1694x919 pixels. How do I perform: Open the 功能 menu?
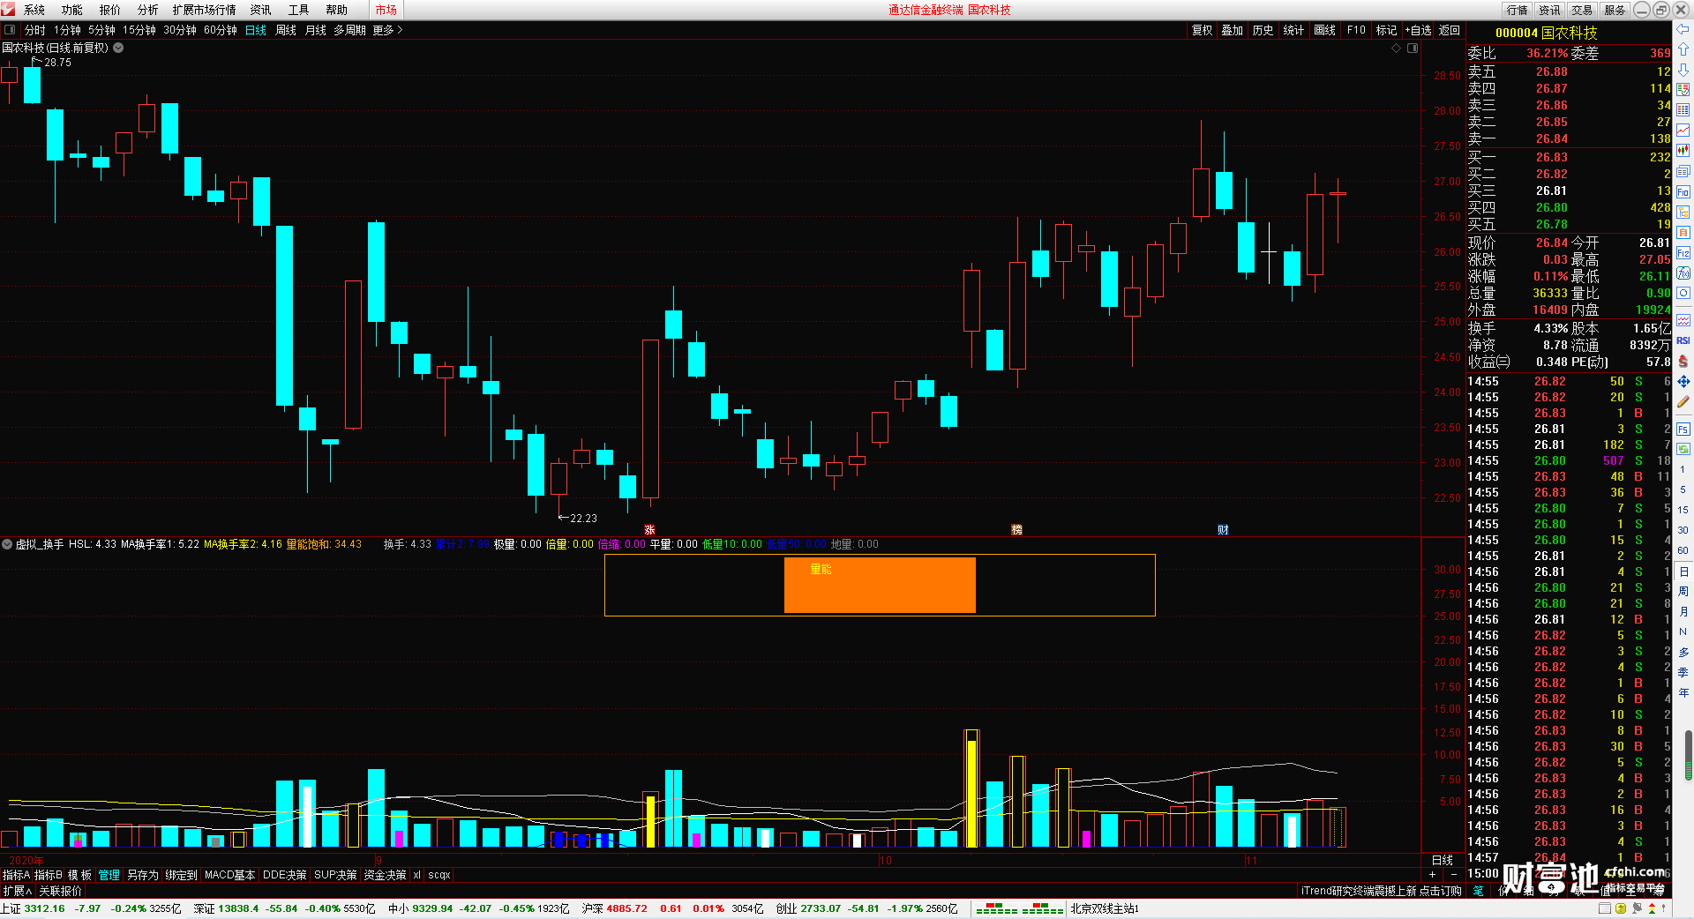coord(71,10)
